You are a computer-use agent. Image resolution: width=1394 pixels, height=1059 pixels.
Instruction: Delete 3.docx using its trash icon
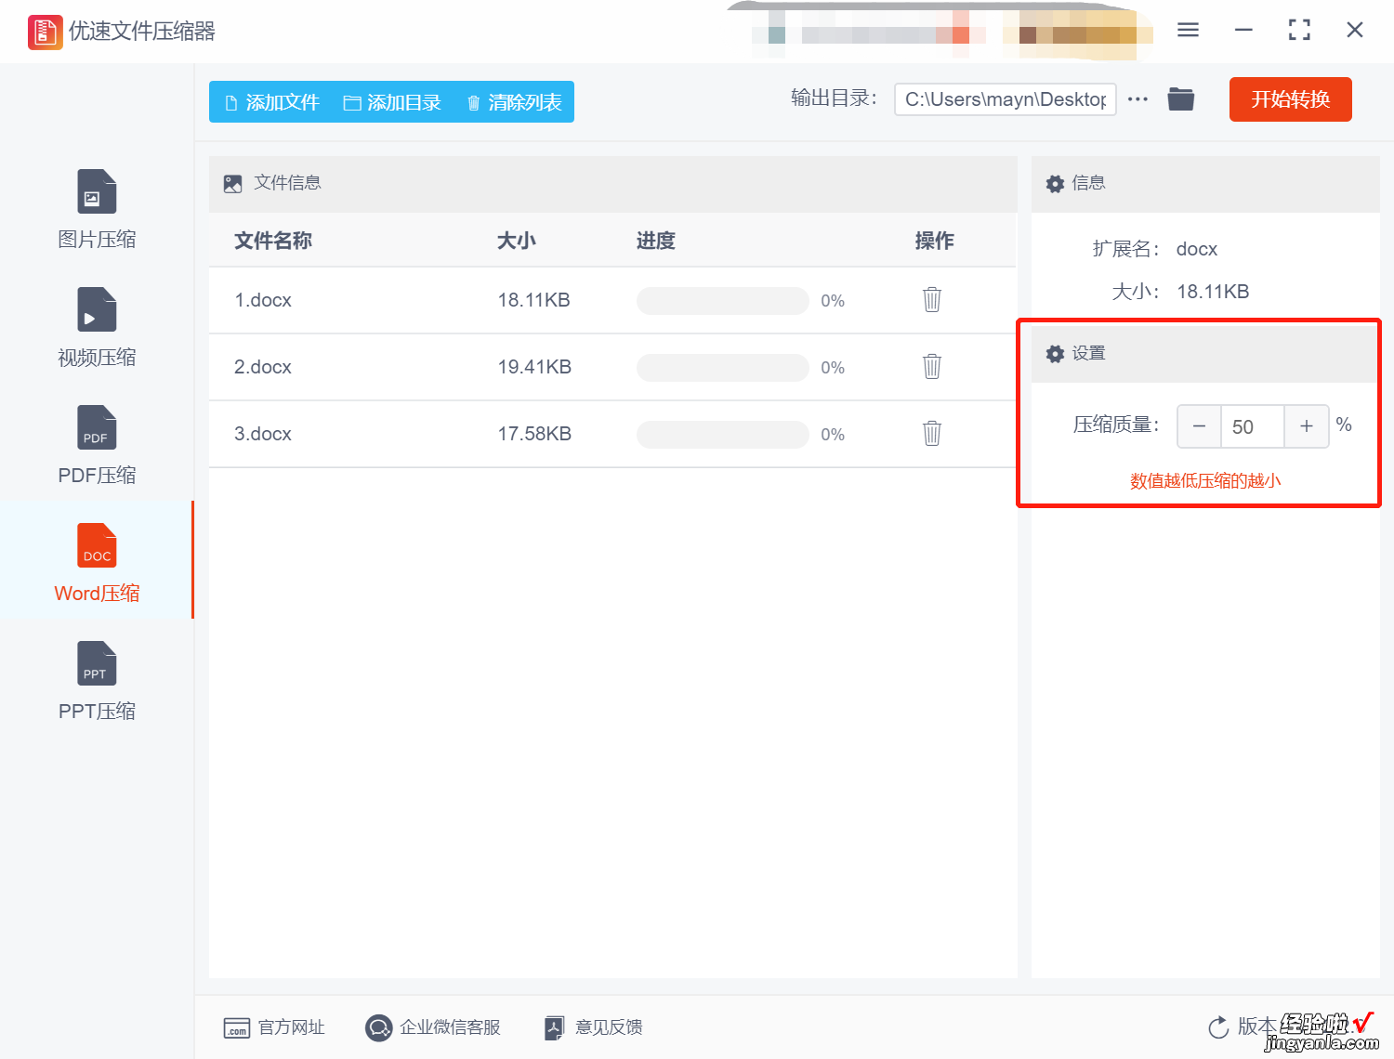pos(932,434)
